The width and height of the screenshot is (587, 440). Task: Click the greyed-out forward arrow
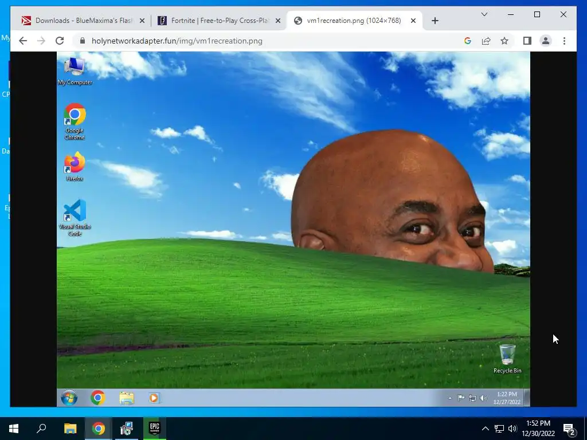coord(41,41)
